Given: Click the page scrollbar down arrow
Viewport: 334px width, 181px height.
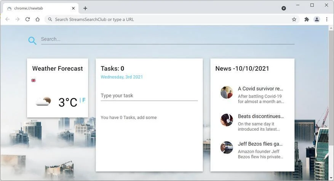Looking at the screenshot, I should pos(331,178).
